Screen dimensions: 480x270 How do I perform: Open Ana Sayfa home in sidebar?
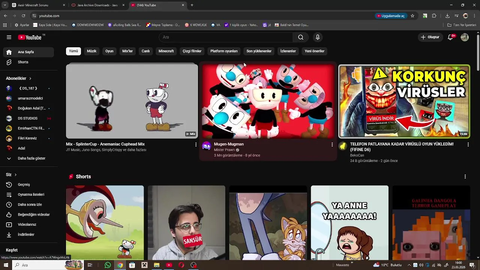(x=28, y=52)
